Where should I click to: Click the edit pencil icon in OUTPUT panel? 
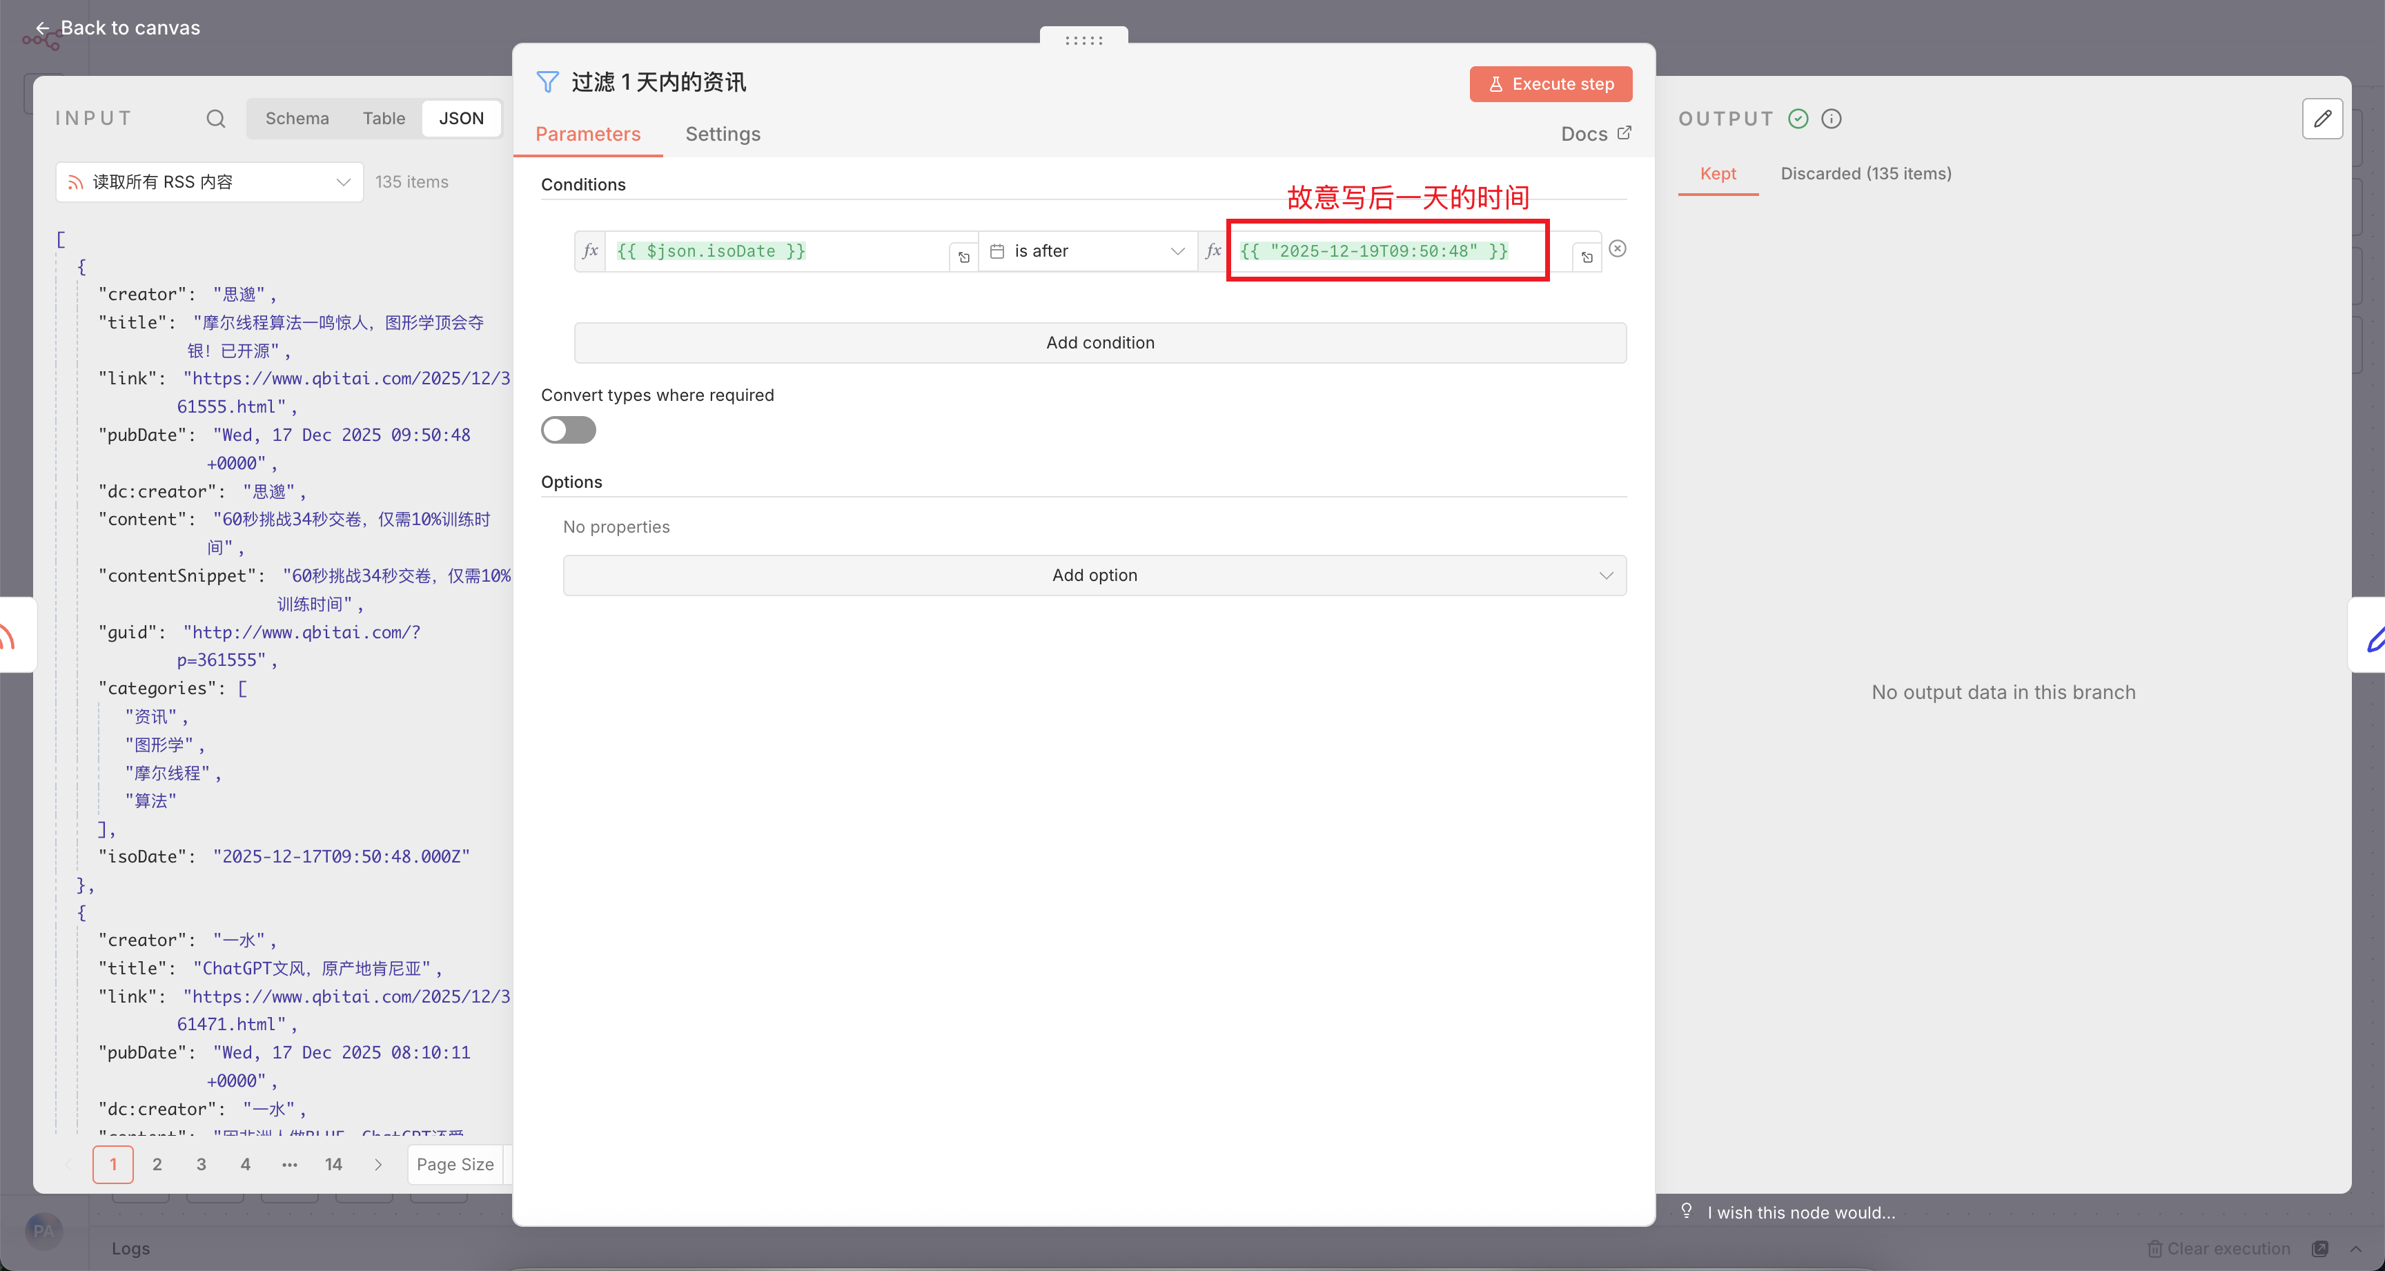pos(2322,119)
